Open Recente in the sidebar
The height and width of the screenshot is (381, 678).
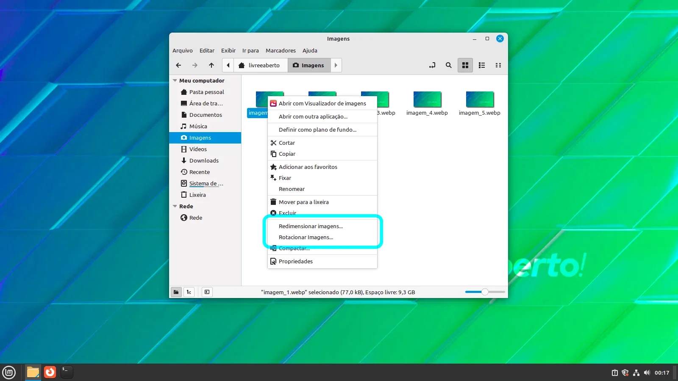(x=205, y=172)
